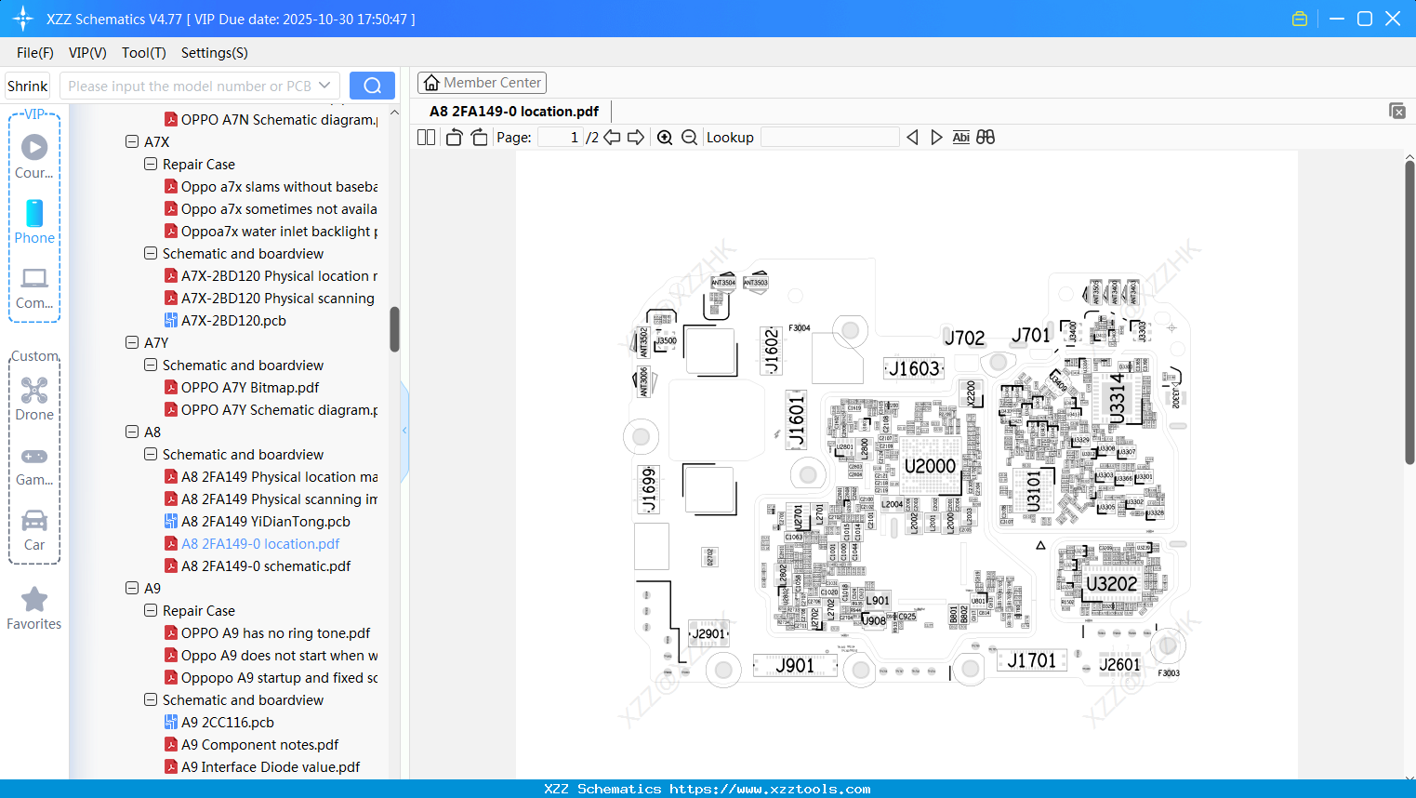1416x798 pixels.
Task: Collapse the A7Y tree node
Action: click(x=132, y=343)
